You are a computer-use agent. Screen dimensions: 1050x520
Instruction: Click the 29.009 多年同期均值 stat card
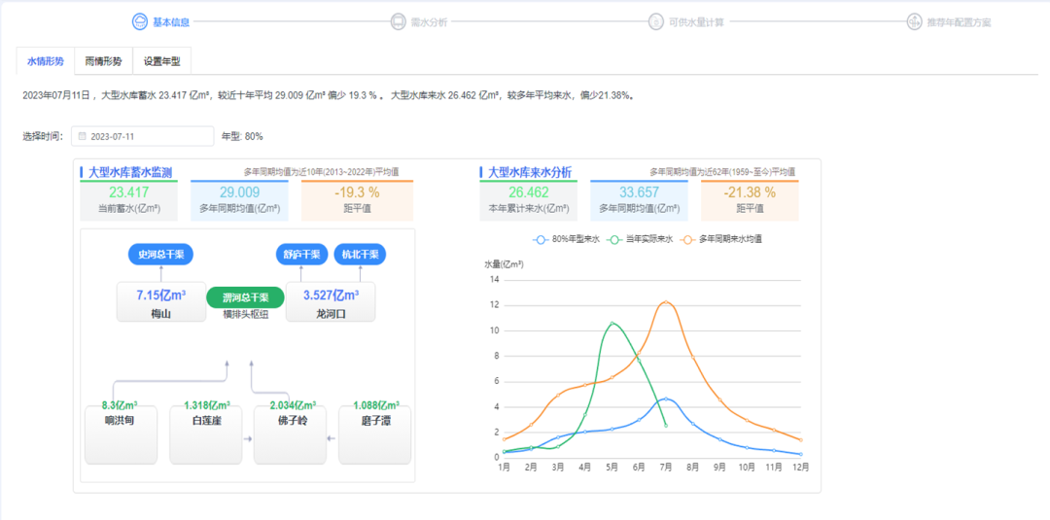pyautogui.click(x=240, y=200)
